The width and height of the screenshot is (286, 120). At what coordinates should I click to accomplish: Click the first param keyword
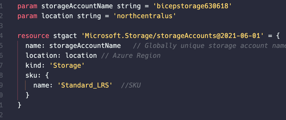(27, 7)
